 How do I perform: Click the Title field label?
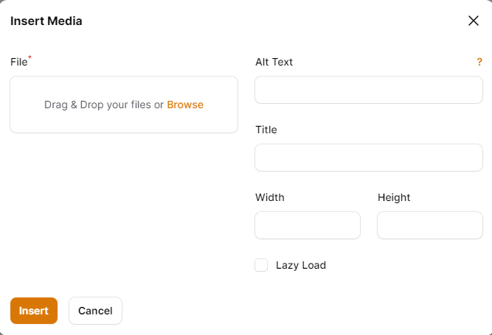(x=266, y=130)
